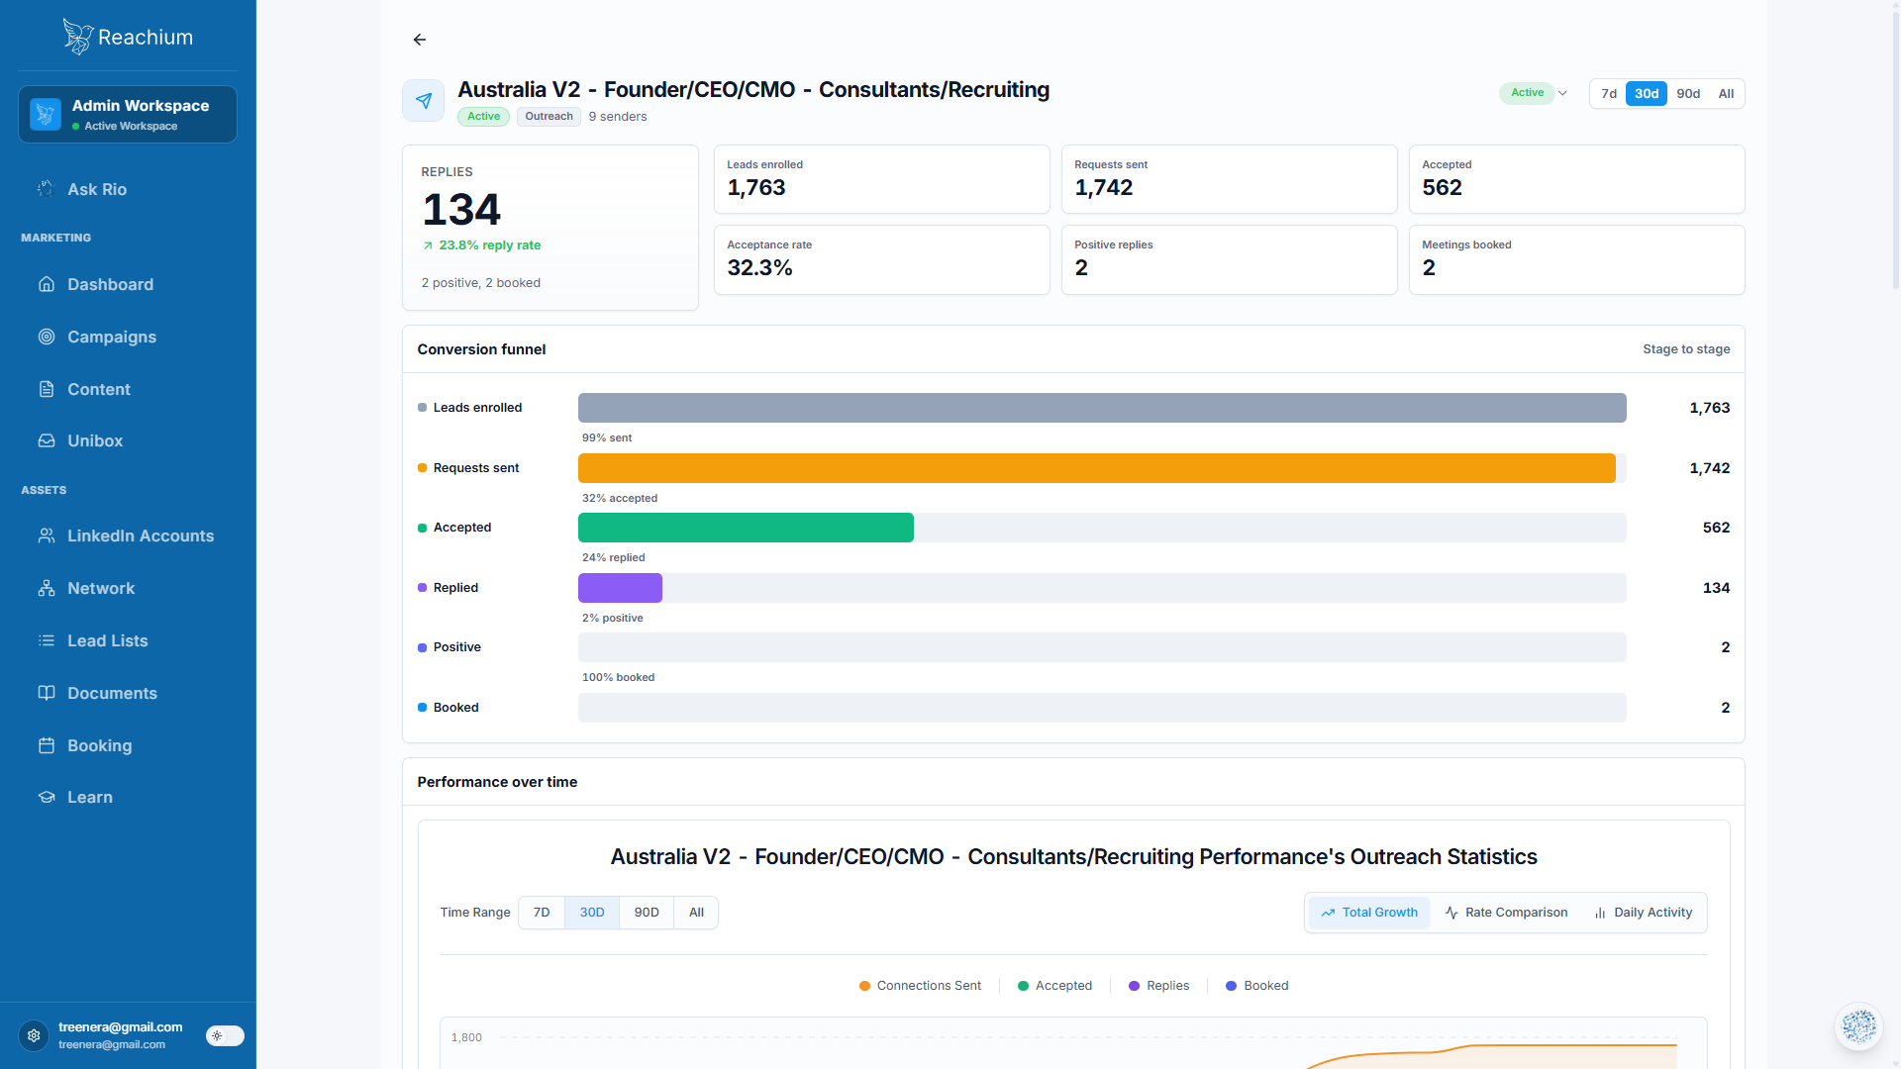Open Ask Rio assistant icon
This screenshot has width=1901, height=1069.
(46, 189)
